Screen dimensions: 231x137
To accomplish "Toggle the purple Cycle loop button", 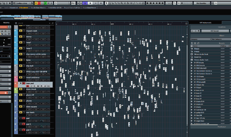I will coord(86,3).
